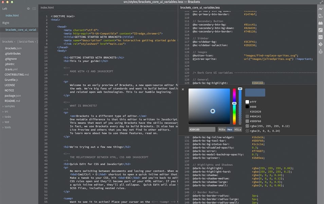Click the Hex button in the color picker
The image size is (324, 204).
pos(230,129)
